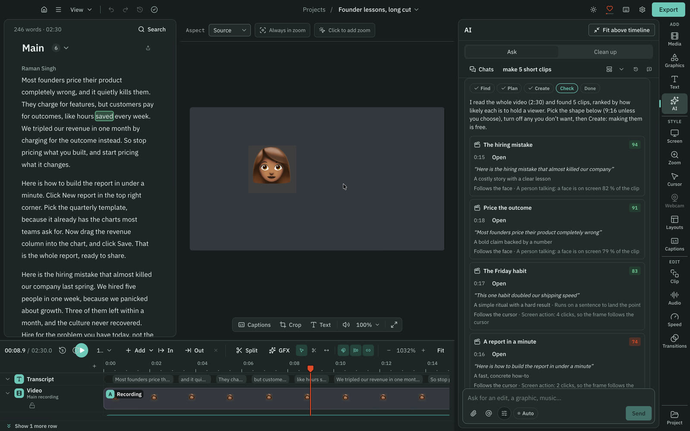Toggle the pointer select mode in timeline

(301, 350)
